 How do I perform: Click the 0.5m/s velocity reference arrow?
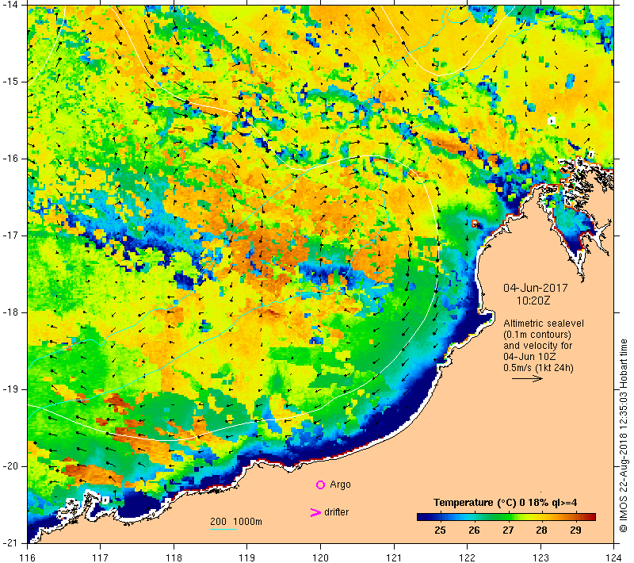click(527, 378)
